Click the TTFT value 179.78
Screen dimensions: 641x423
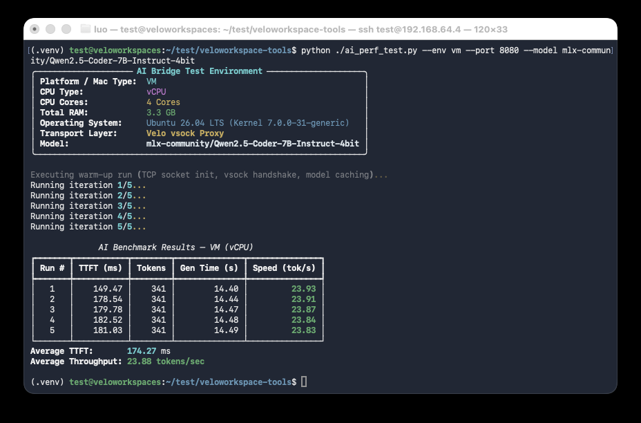108,310
